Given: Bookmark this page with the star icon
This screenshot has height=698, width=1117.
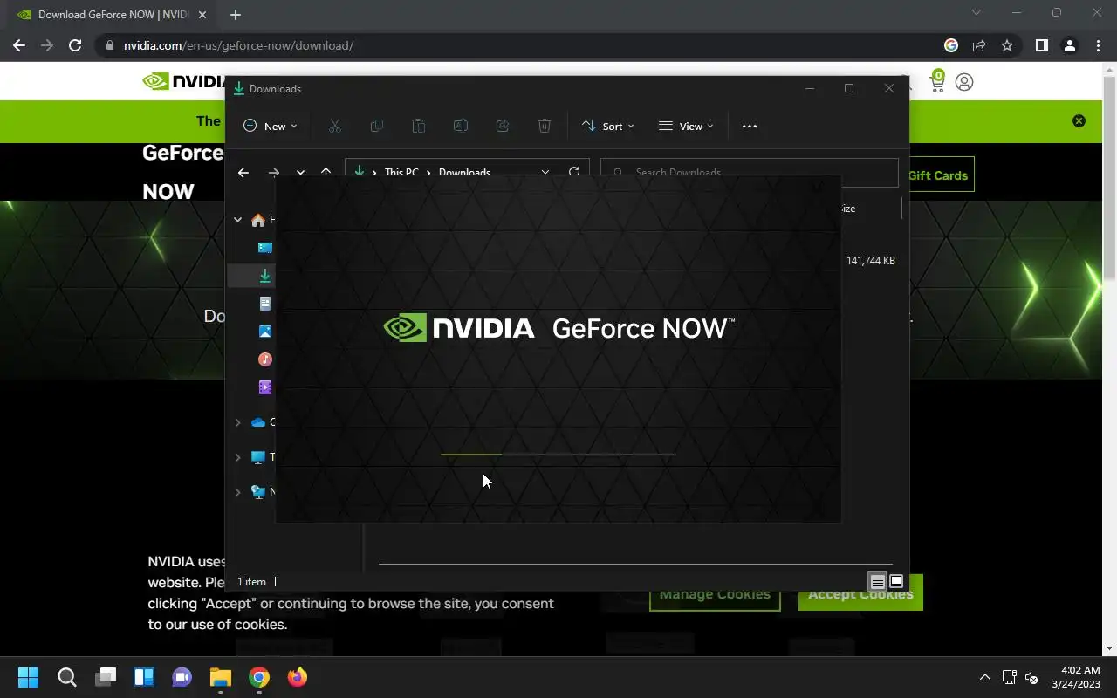Looking at the screenshot, I should coord(1007,45).
